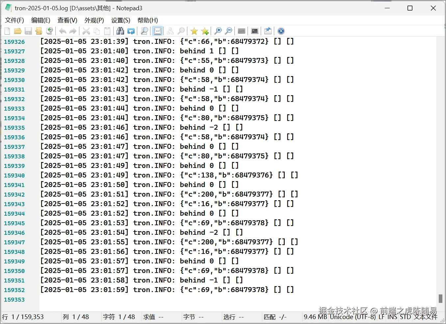446x324 pixels.
Task: Click the 9.46 MB file size indicator
Action: pyautogui.click(x=315, y=317)
